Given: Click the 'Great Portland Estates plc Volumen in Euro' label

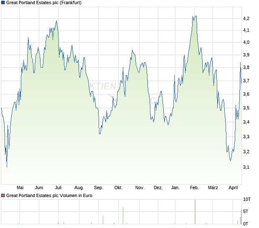Looking at the screenshot, I should (x=49, y=195).
